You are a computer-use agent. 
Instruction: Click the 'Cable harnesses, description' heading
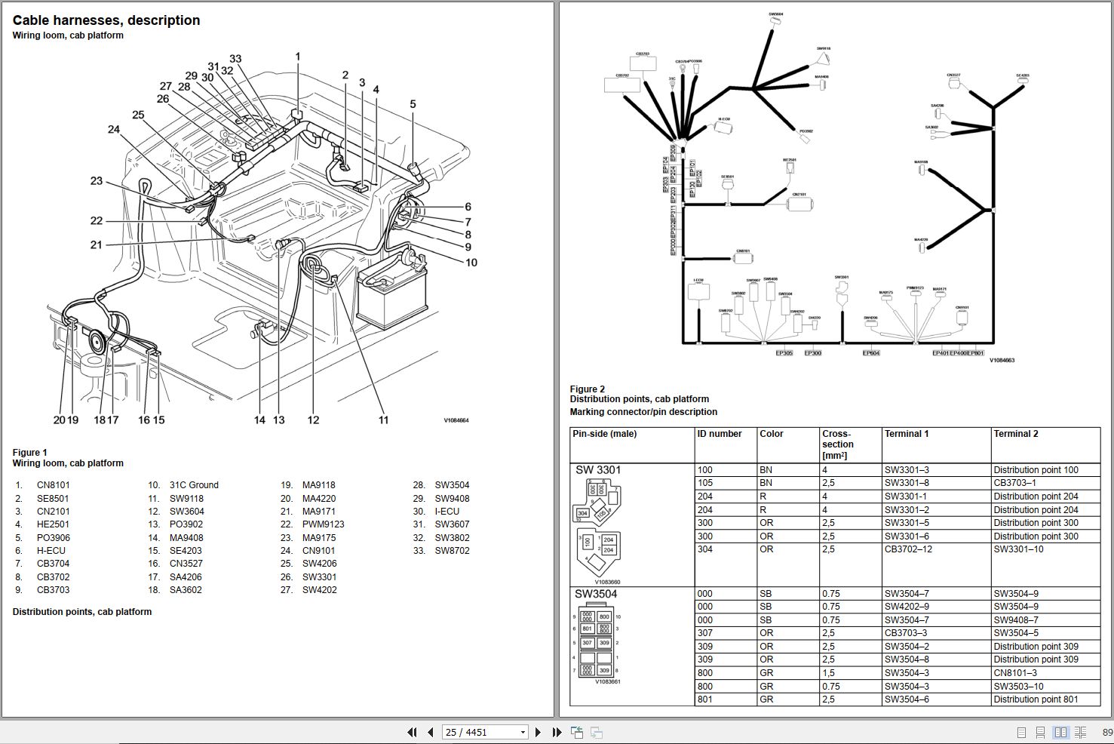point(106,20)
